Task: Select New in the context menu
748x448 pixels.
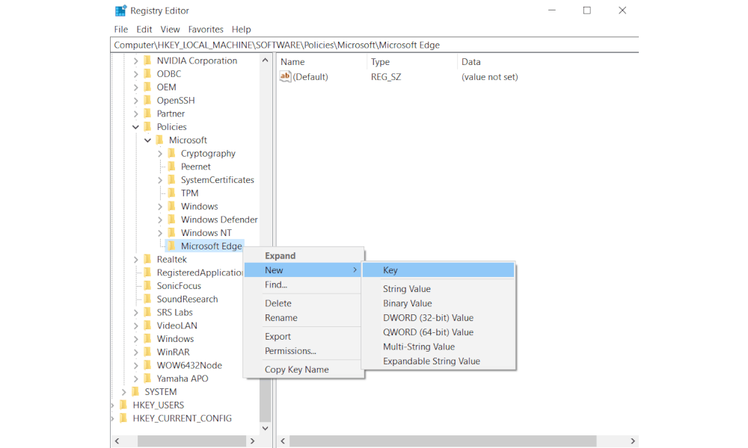Action: (x=304, y=270)
